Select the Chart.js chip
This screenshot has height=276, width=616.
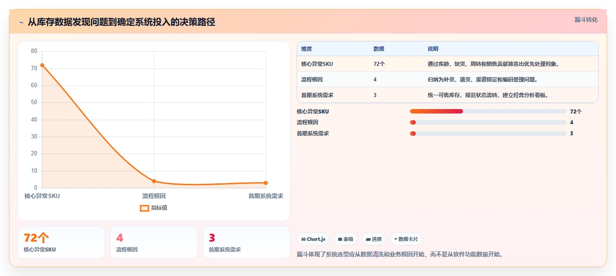click(x=314, y=239)
